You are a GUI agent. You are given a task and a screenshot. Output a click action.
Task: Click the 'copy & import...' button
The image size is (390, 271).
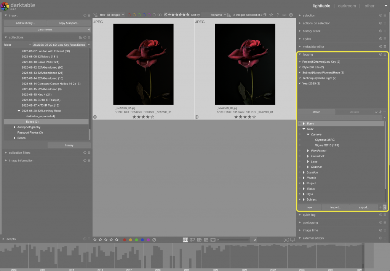pyautogui.click(x=69, y=23)
